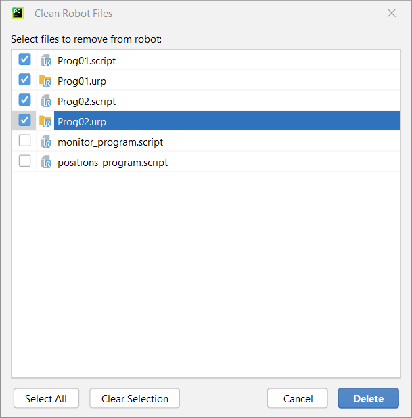Image resolution: width=412 pixels, height=418 pixels.
Task: Select the Prog01.urp file name
Action: 82,81
